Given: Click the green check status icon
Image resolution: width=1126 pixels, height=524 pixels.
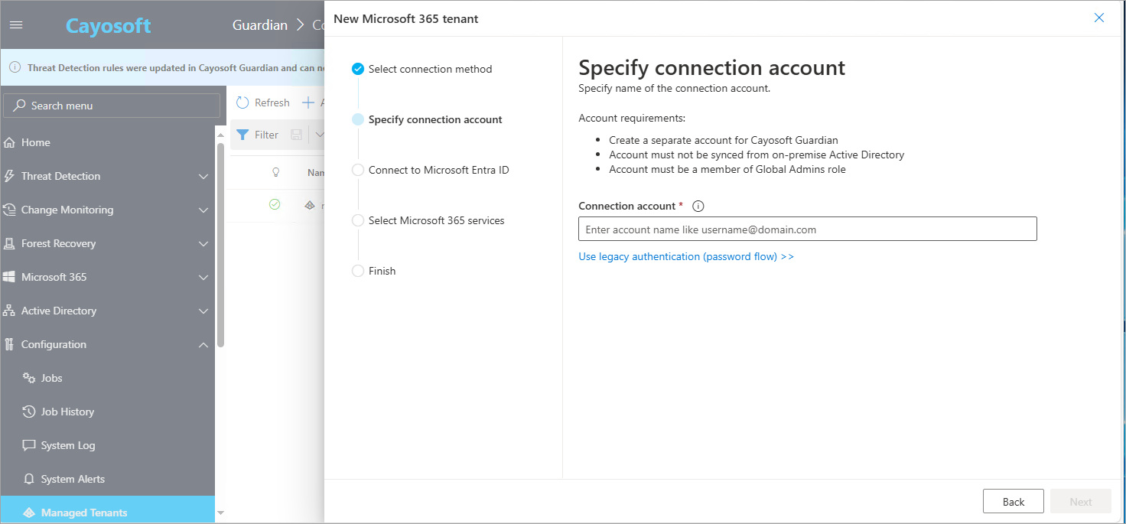Looking at the screenshot, I should [x=275, y=205].
